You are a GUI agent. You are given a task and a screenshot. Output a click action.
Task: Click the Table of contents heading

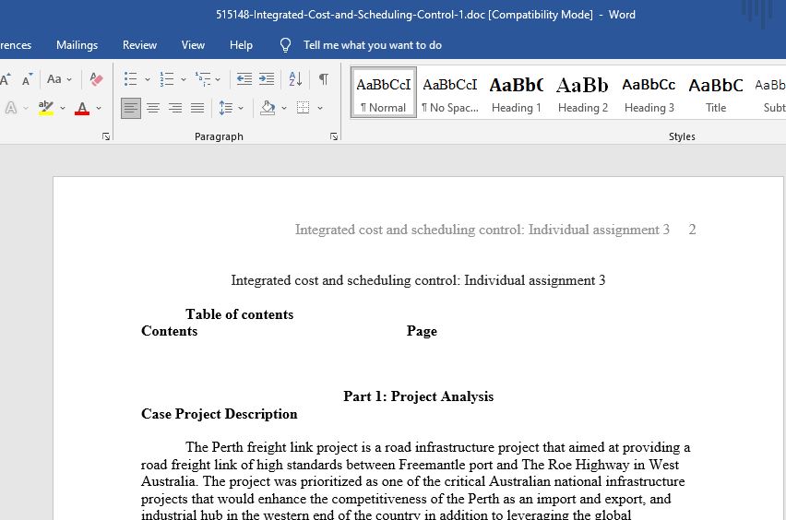240,314
